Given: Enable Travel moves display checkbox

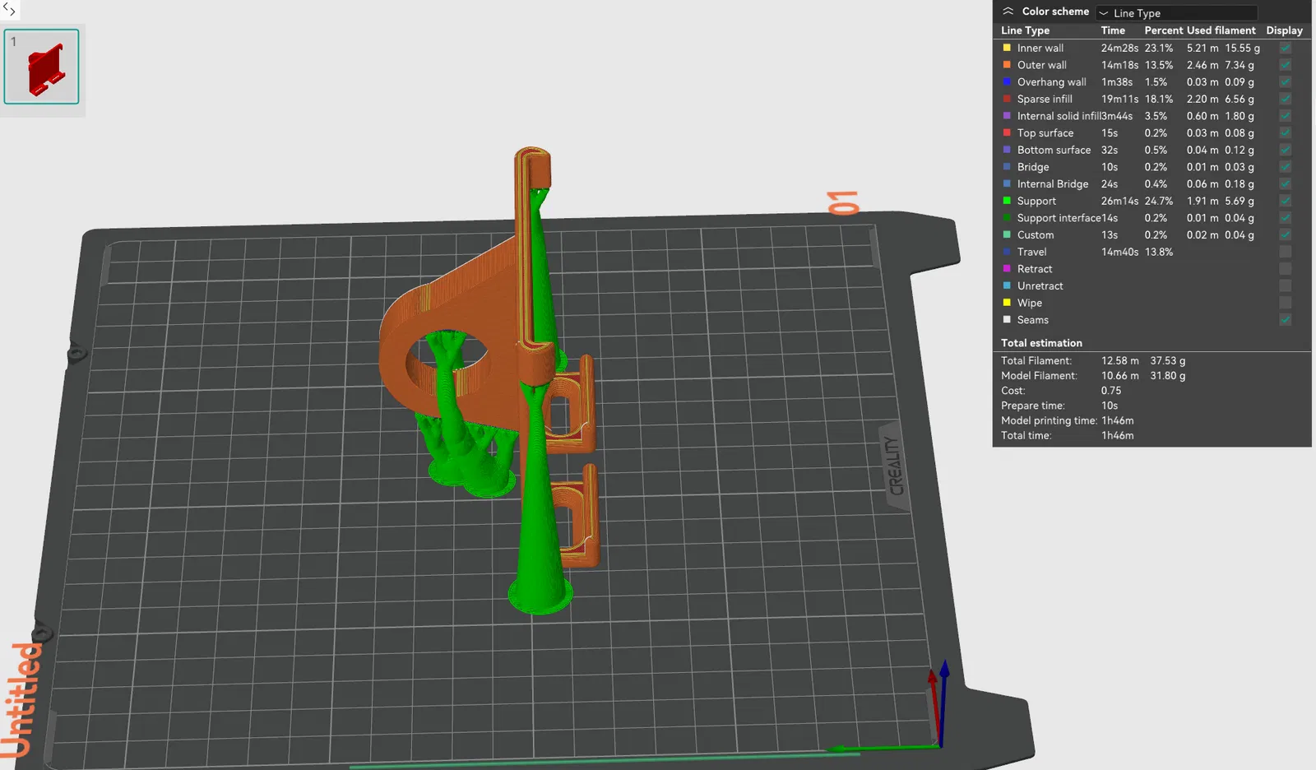Looking at the screenshot, I should click(1285, 253).
